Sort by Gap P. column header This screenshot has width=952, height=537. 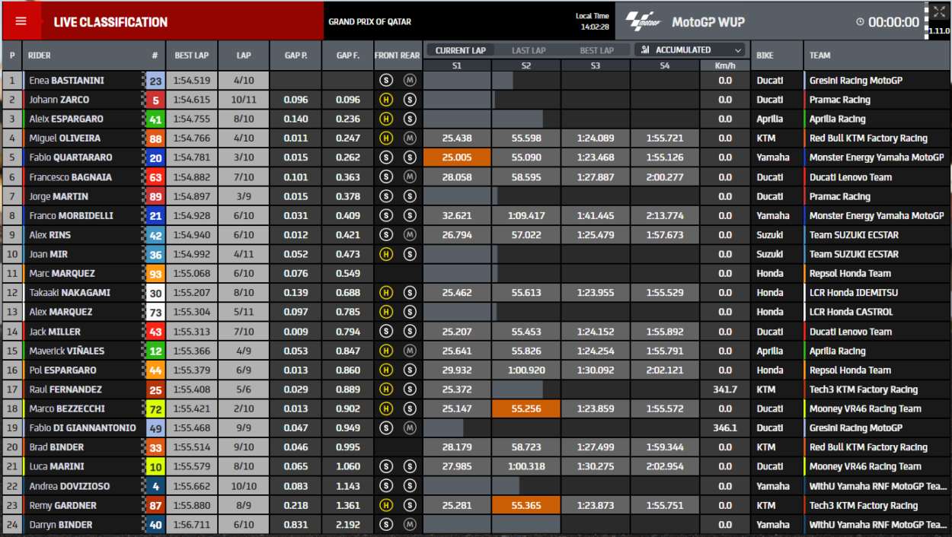(x=296, y=56)
